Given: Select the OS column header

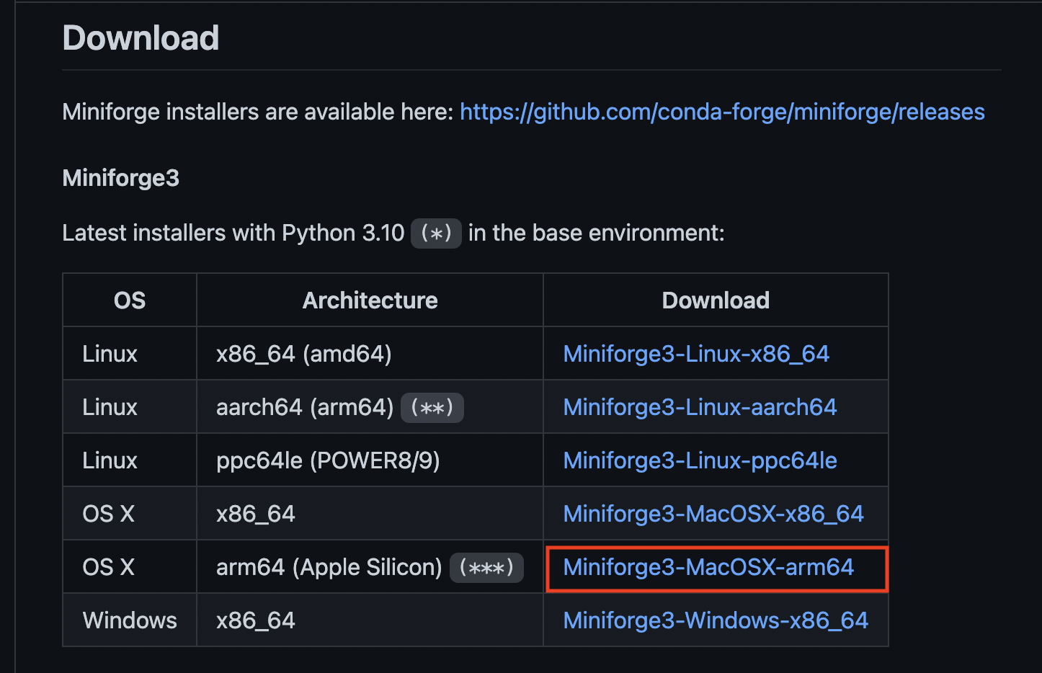Looking at the screenshot, I should click(x=129, y=300).
